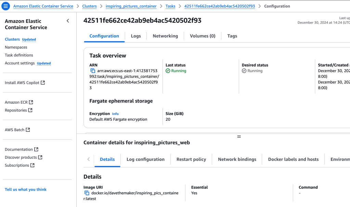Click Info link next to Encryption

115,114
